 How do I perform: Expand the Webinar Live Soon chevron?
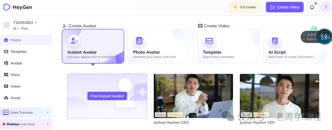point(48,124)
